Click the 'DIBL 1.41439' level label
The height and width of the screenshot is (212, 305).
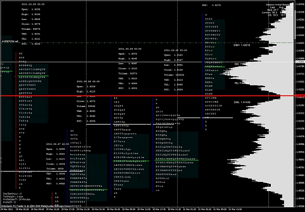pos(242,102)
